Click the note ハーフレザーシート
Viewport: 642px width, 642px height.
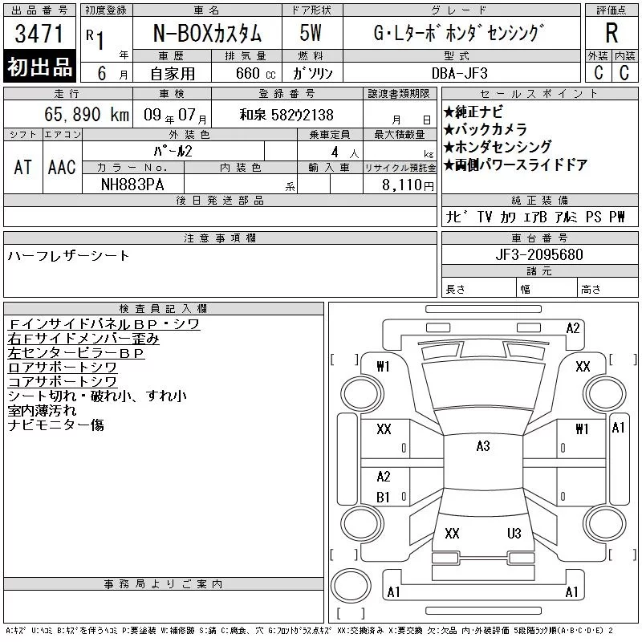(x=68, y=256)
